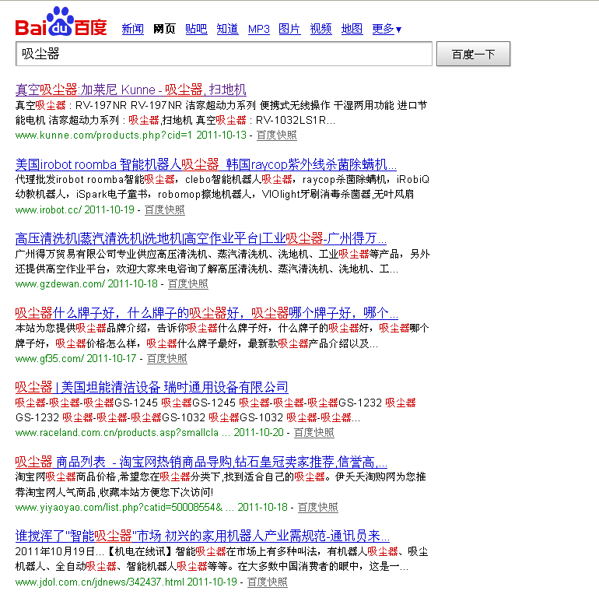Open the 贴吧 tab
Screen dimensions: 599x598
[196, 29]
